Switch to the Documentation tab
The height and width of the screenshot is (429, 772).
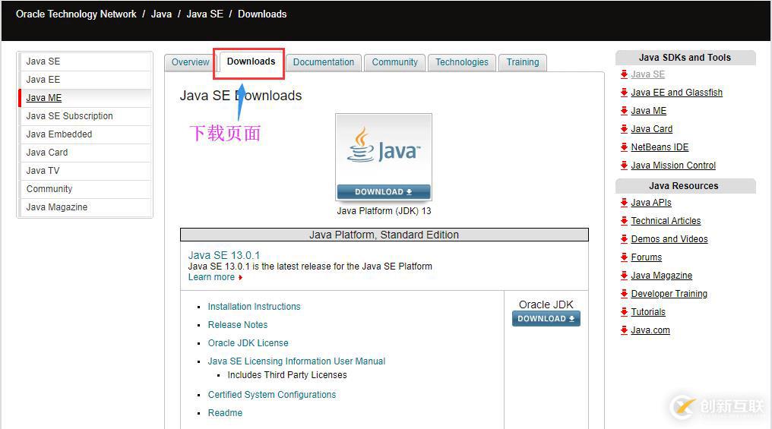pyautogui.click(x=324, y=62)
